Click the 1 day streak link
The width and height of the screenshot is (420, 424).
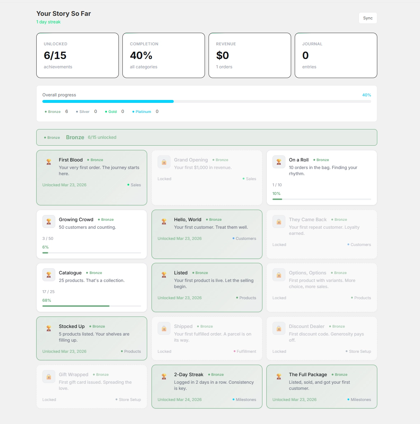(x=48, y=22)
